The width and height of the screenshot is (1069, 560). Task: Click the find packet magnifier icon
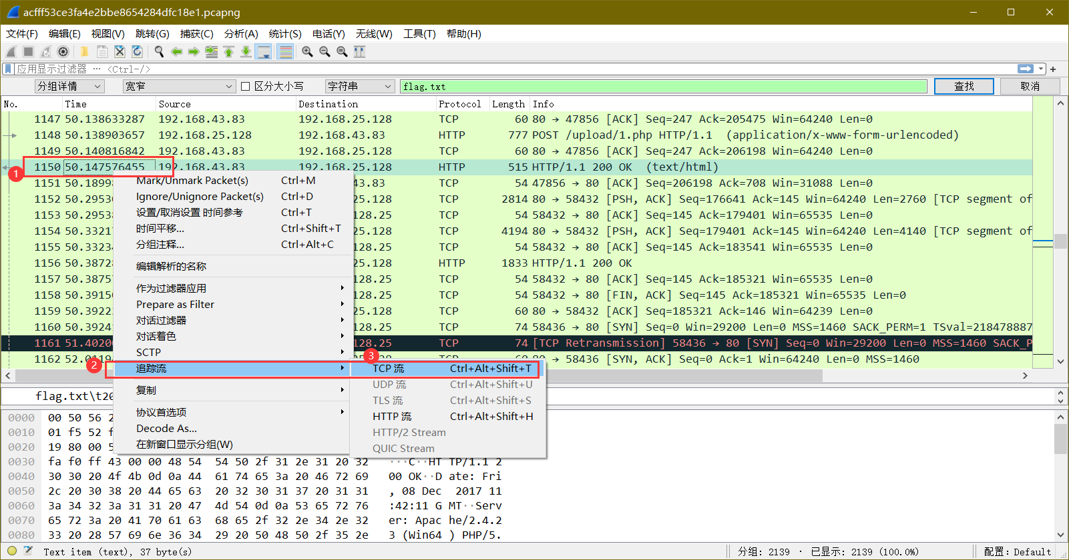(159, 51)
